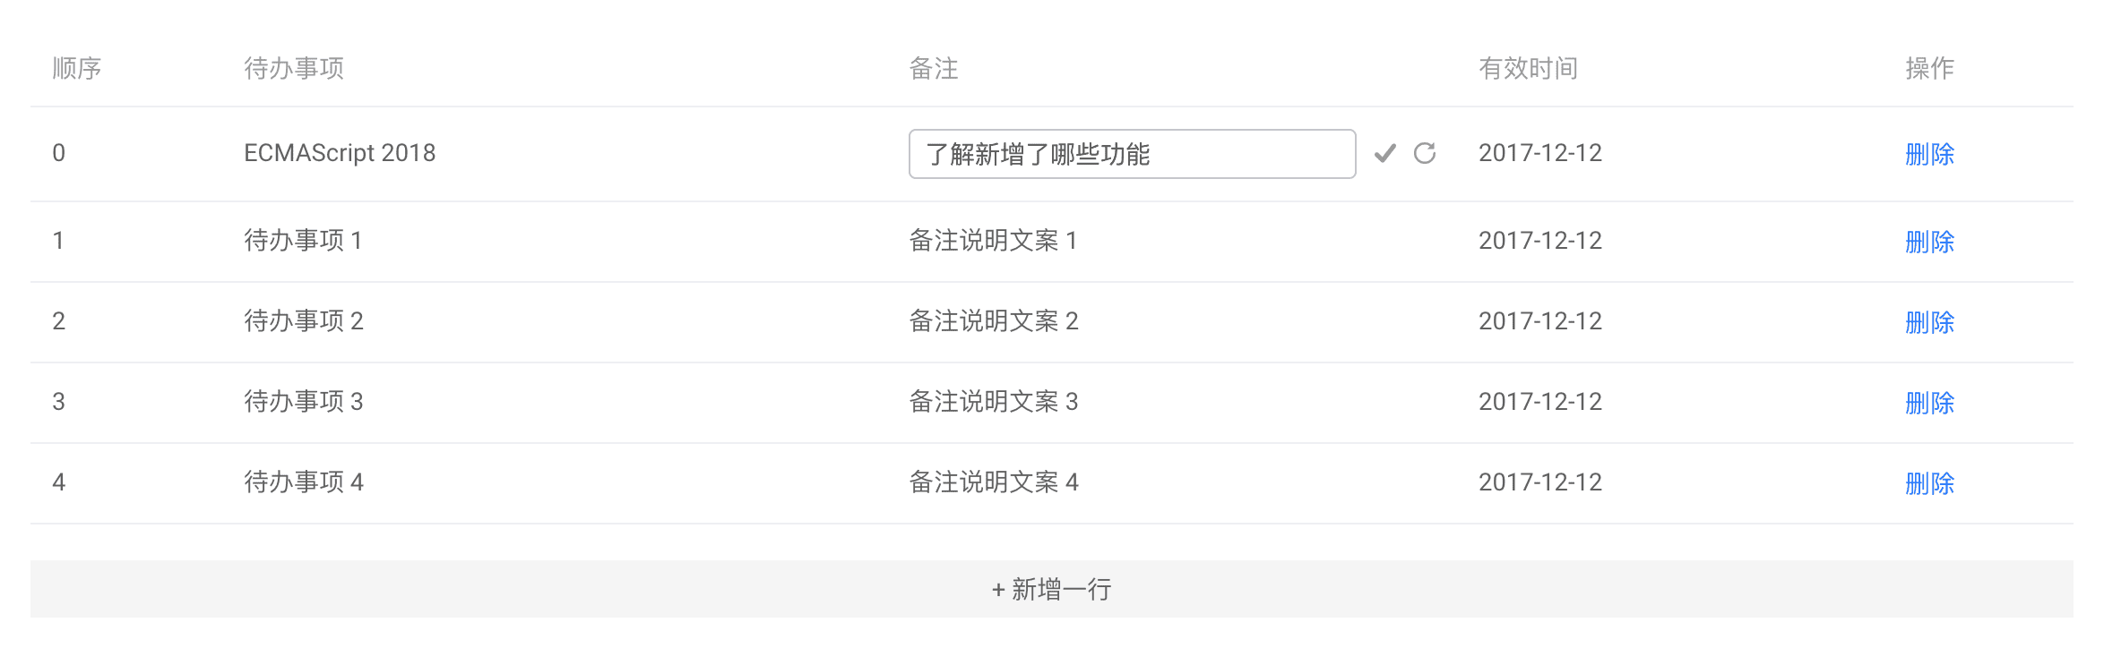Delete the 待办事项 2 row
The image size is (2104, 648).
(x=1929, y=322)
